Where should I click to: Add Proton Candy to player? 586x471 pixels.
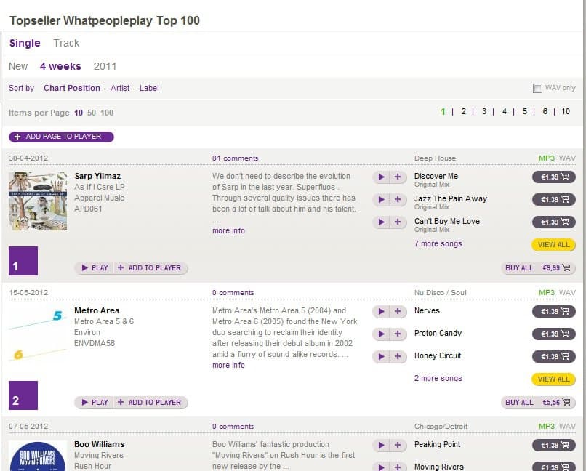point(398,334)
